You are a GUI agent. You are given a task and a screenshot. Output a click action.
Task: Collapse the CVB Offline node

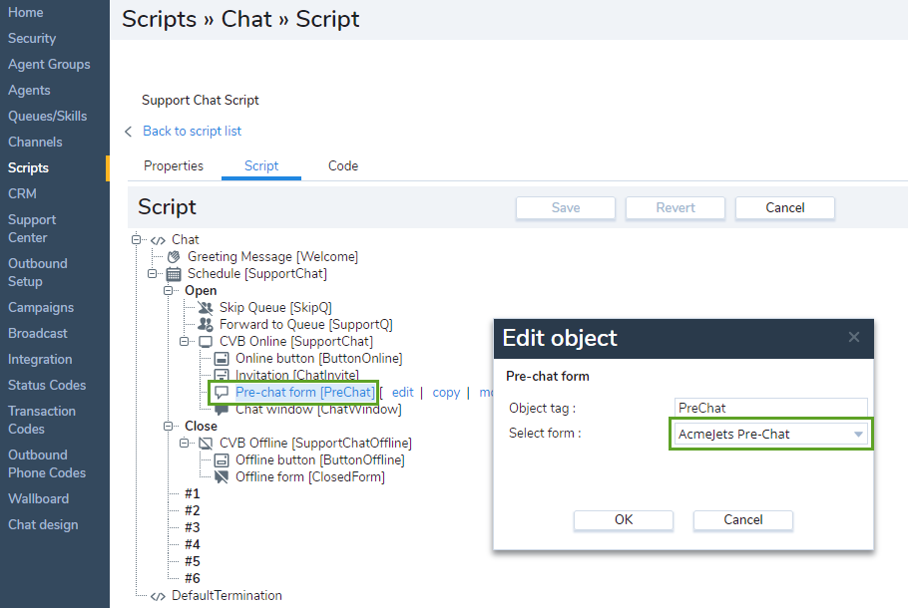point(185,444)
